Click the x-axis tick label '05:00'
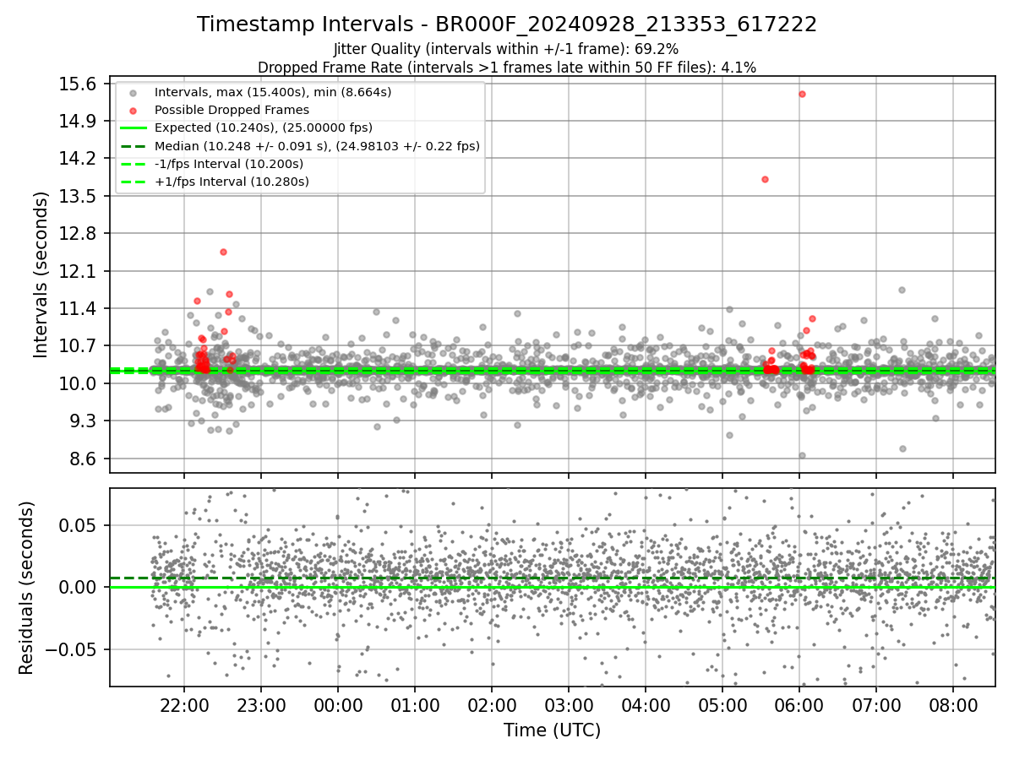Screen dimensions: 1014x760 [x=722, y=705]
